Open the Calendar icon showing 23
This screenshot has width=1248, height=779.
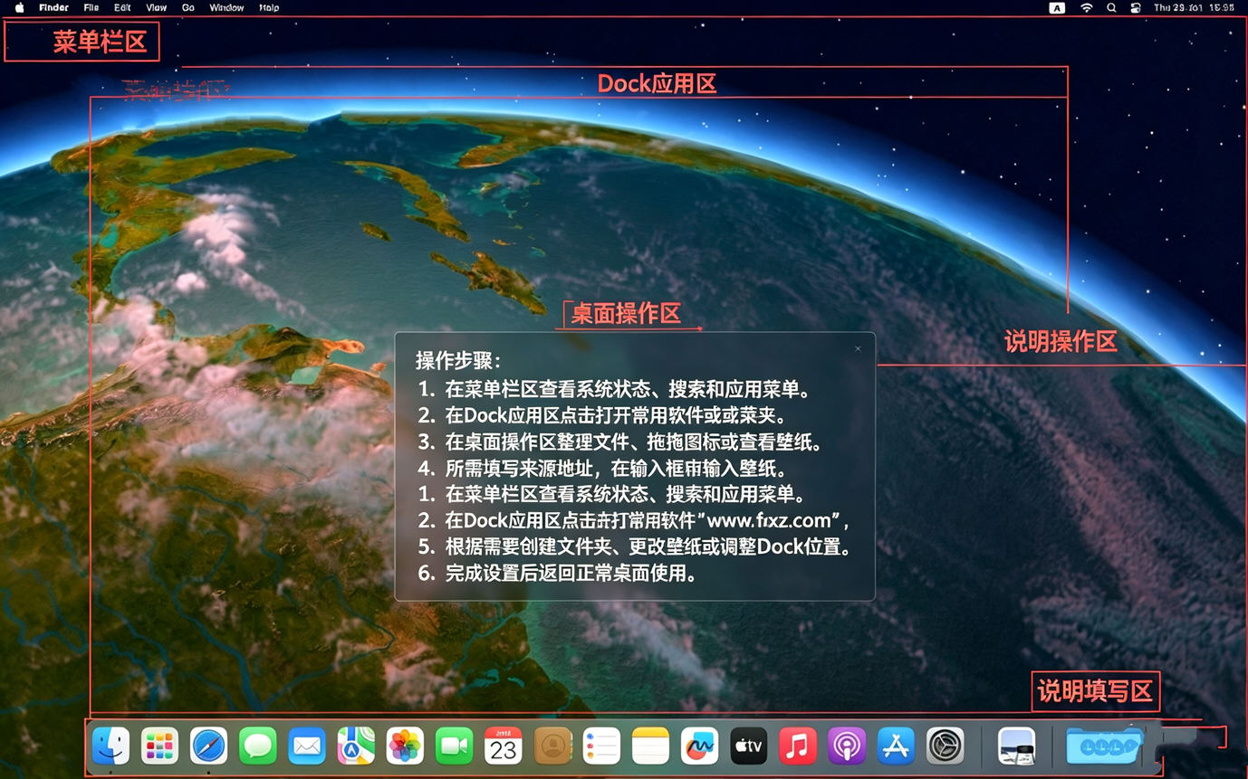(503, 746)
